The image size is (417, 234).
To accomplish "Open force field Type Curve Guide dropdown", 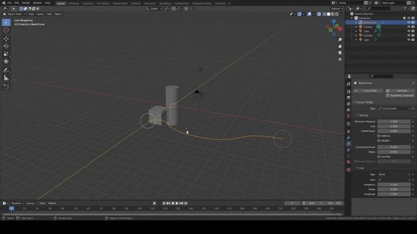I will pyautogui.click(x=394, y=109).
